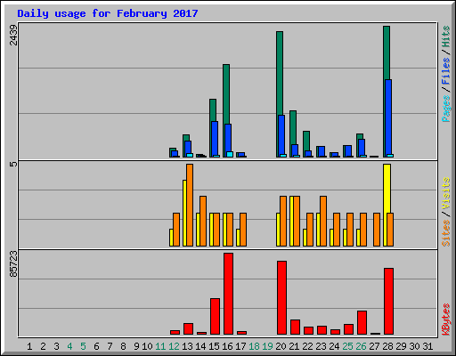The width and height of the screenshot is (456, 356).
Task: Select green day 26 on the x-axis
Action: [x=361, y=346]
